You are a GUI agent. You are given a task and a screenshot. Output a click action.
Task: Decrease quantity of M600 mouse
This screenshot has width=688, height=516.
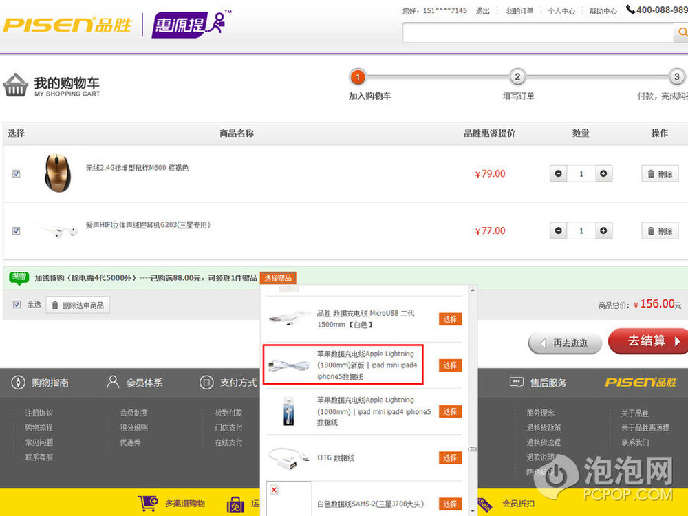558,174
